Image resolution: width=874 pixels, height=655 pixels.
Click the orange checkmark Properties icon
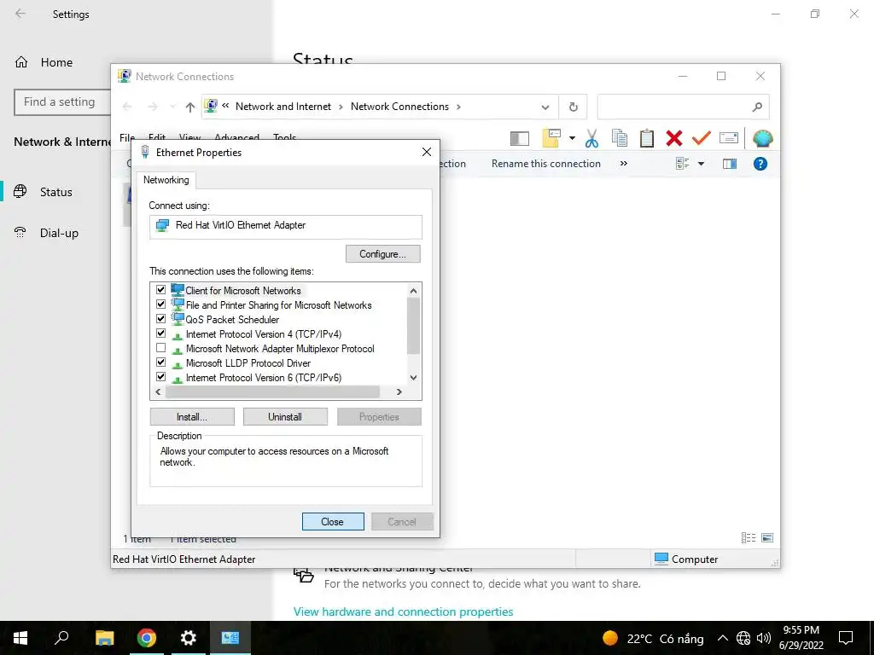(x=702, y=137)
